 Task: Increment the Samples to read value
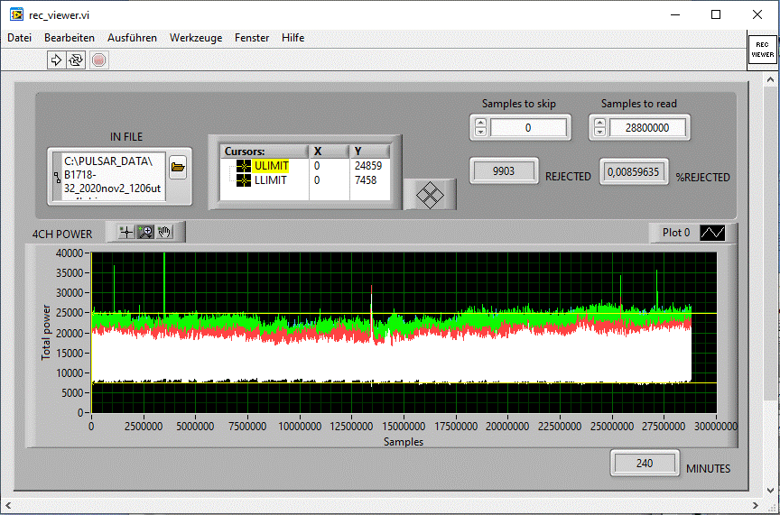pyautogui.click(x=600, y=123)
